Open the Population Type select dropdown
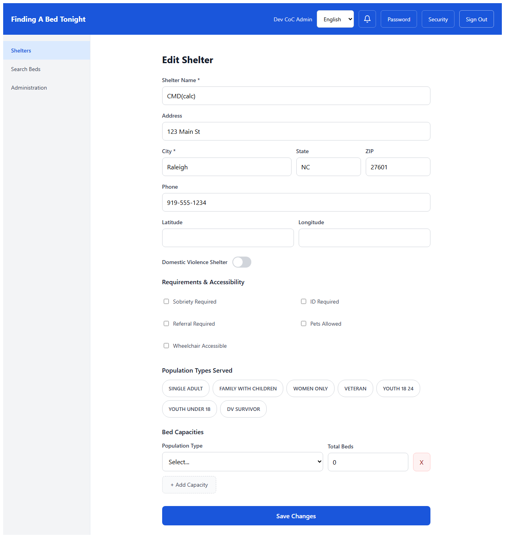 point(242,461)
